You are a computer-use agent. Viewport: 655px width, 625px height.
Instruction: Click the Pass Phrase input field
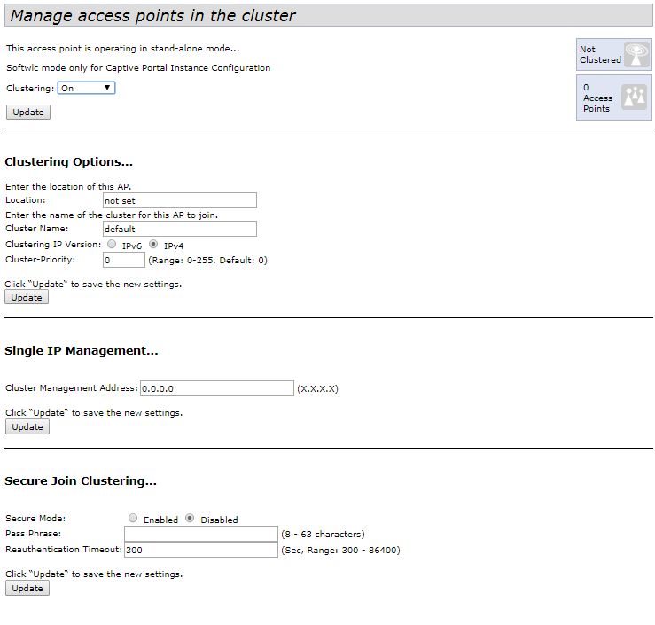(x=201, y=534)
